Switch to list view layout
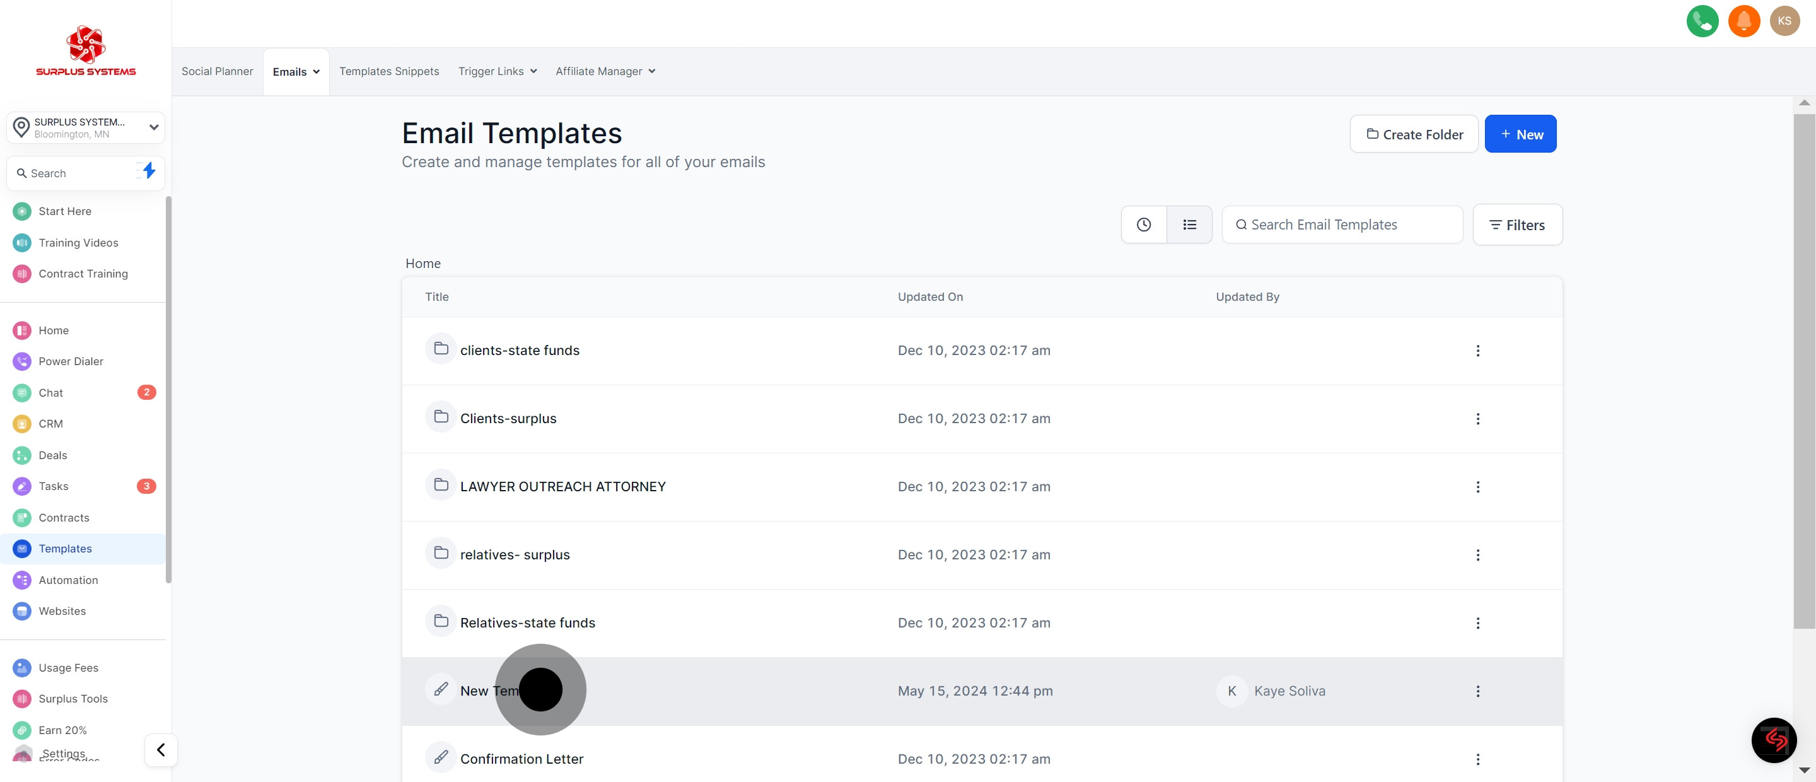 1189,225
